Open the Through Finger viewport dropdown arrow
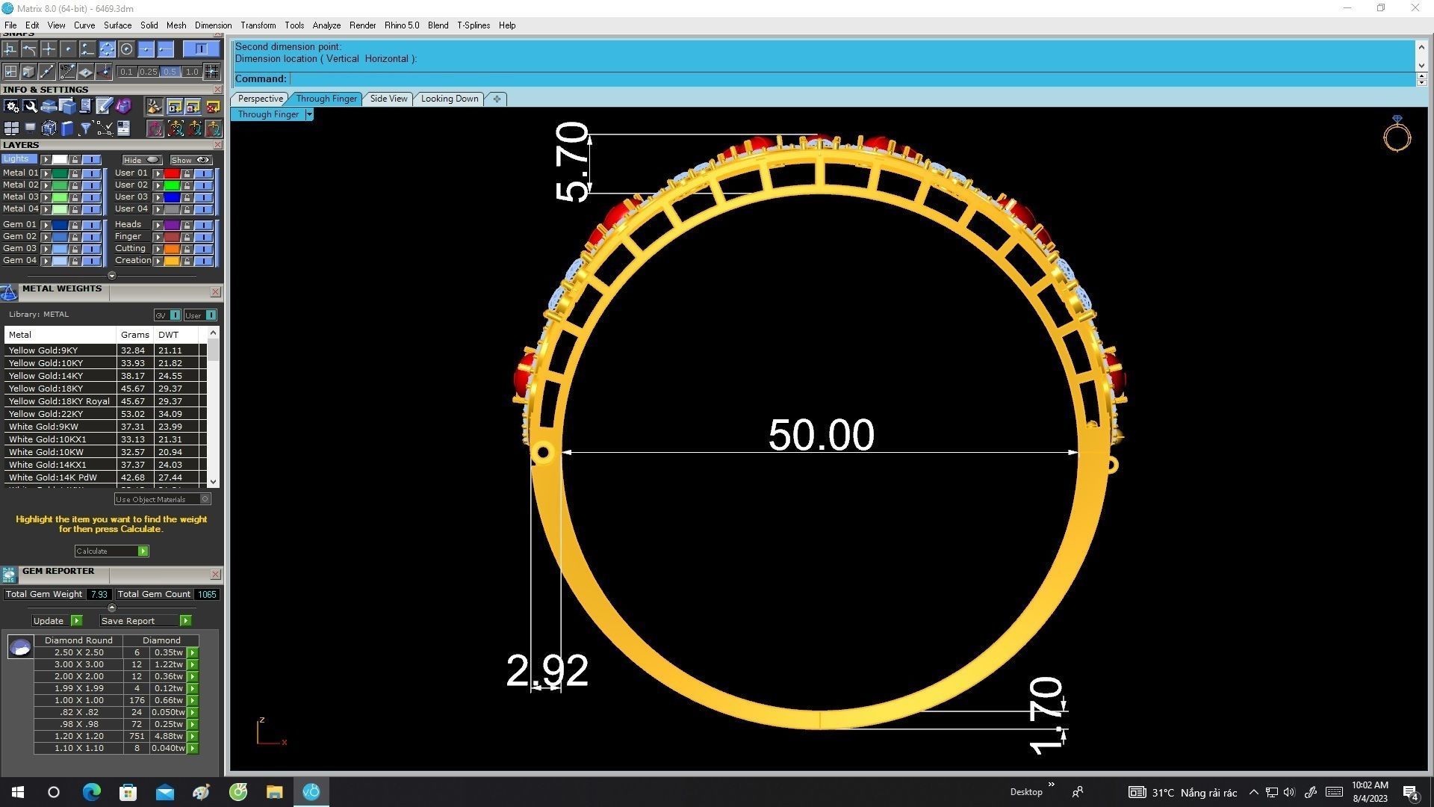1434x807 pixels. pos(309,114)
